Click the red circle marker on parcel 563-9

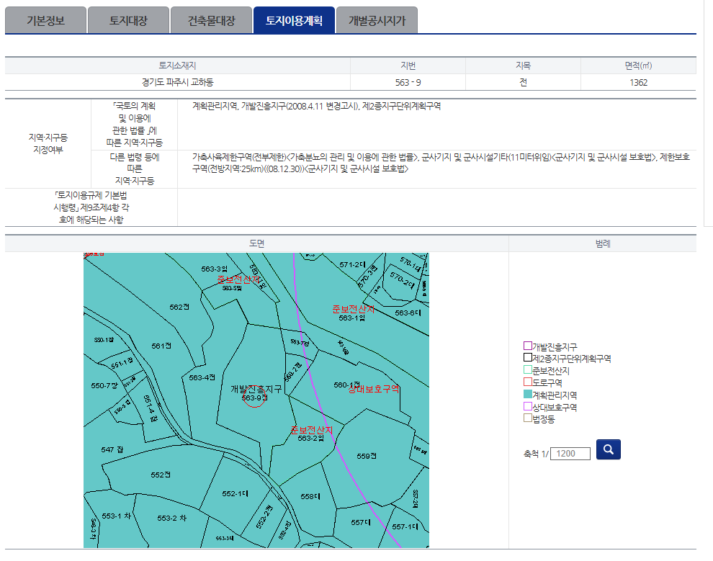254,398
